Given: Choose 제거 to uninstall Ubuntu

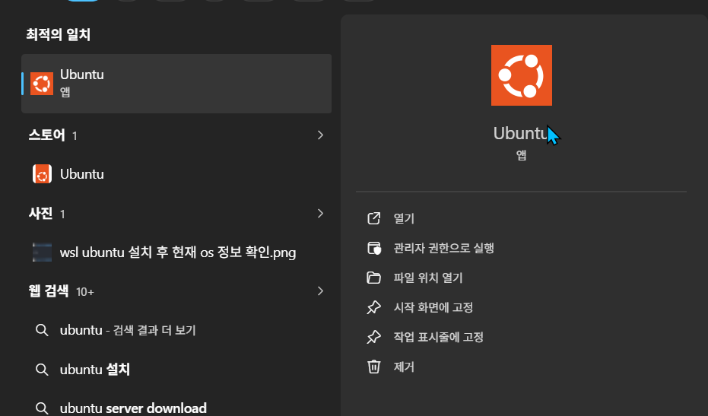Looking at the screenshot, I should pyautogui.click(x=404, y=367).
